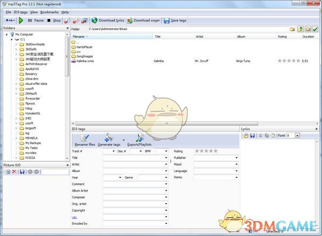
Task: Close the Folders panel
Action: click(68, 28)
